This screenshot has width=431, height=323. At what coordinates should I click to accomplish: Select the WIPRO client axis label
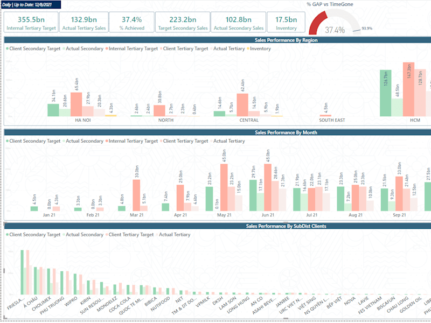tap(71, 301)
